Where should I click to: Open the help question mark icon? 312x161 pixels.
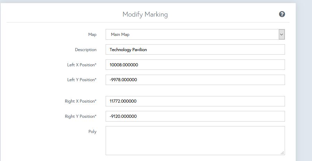[282, 14]
